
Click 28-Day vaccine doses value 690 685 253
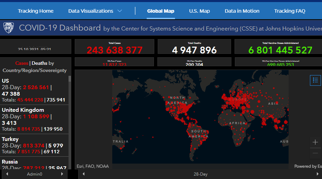click(281, 64)
